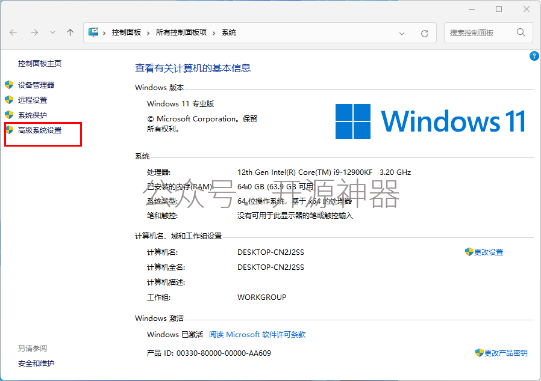Expand chevron before 控制面板 breadcrumb
The height and width of the screenshot is (381, 541).
pos(104,33)
